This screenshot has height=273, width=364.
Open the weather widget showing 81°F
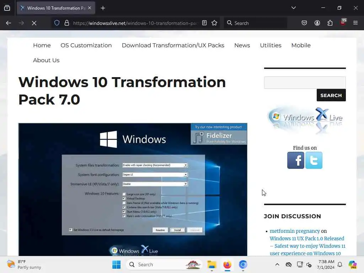tap(24, 264)
